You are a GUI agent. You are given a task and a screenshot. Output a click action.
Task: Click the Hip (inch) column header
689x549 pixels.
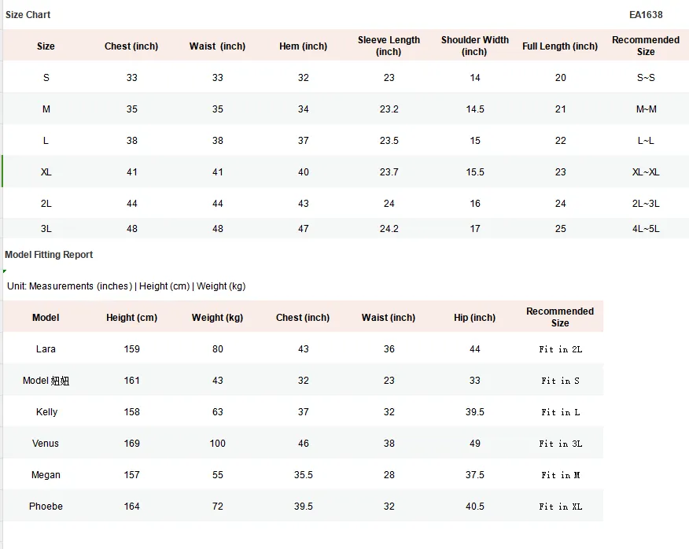(x=474, y=317)
